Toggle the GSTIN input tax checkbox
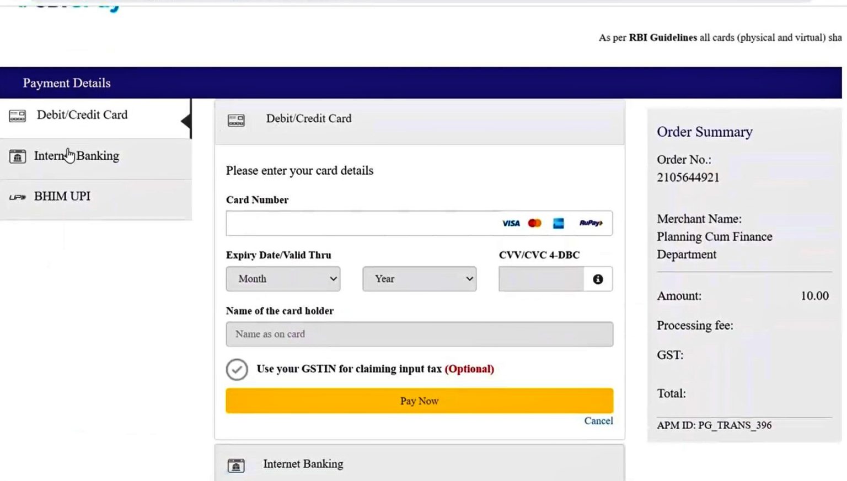This screenshot has width=847, height=481. [237, 370]
